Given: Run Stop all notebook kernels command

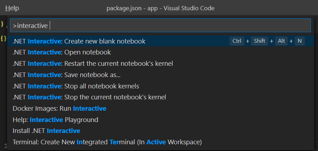Looking at the screenshot, I should point(76,86).
